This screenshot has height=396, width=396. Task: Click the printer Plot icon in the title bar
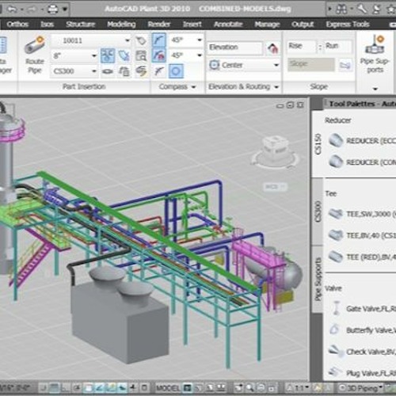pyautogui.click(x=52, y=10)
